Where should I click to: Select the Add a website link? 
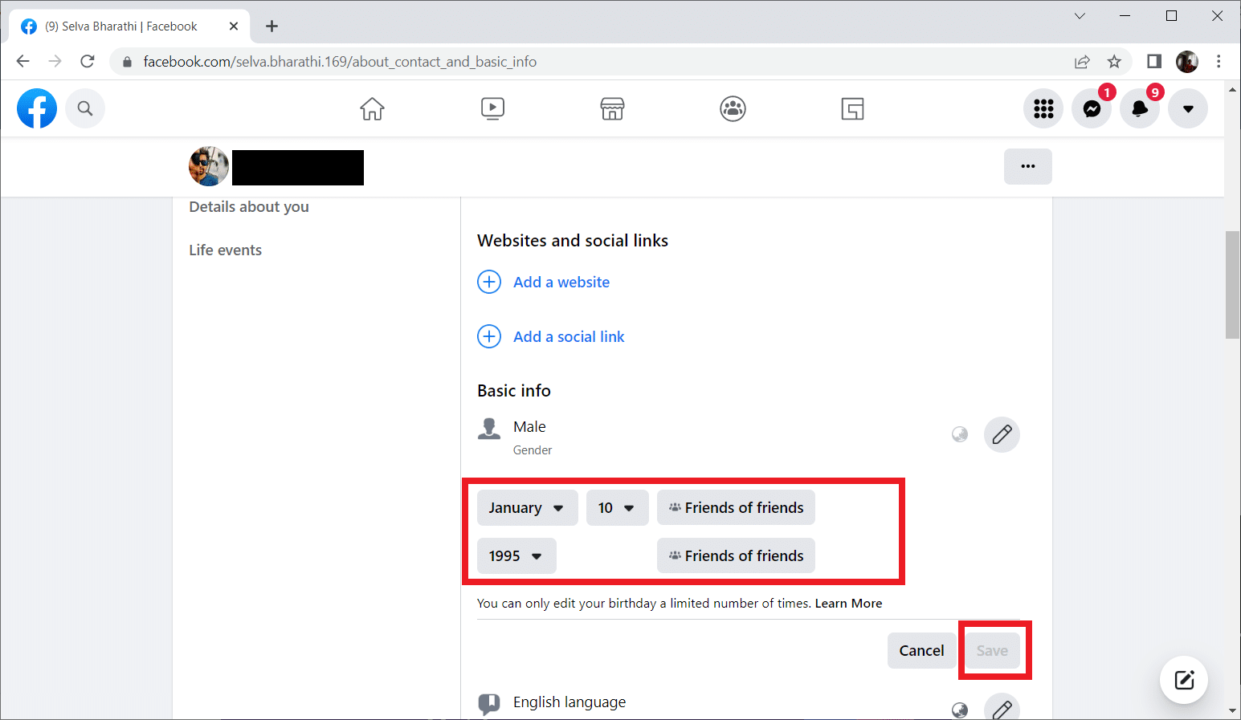coord(561,282)
